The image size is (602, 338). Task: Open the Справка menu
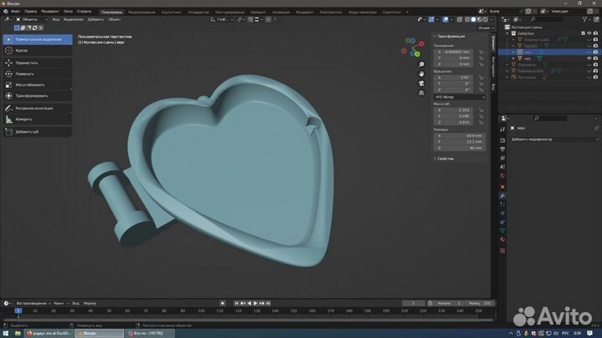[x=84, y=12]
